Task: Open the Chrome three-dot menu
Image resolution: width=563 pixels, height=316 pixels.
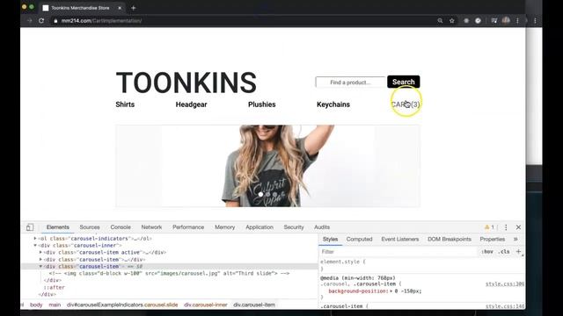Action: coord(517,21)
